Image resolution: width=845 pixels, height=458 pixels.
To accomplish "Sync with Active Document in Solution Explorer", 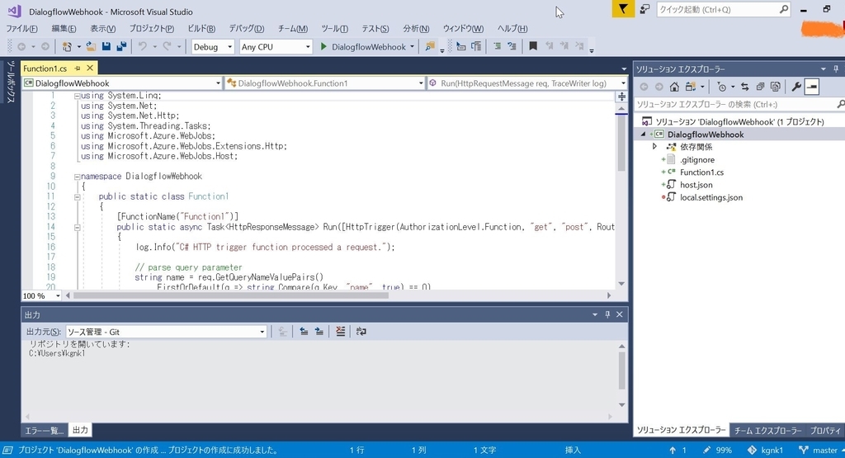I will [745, 87].
